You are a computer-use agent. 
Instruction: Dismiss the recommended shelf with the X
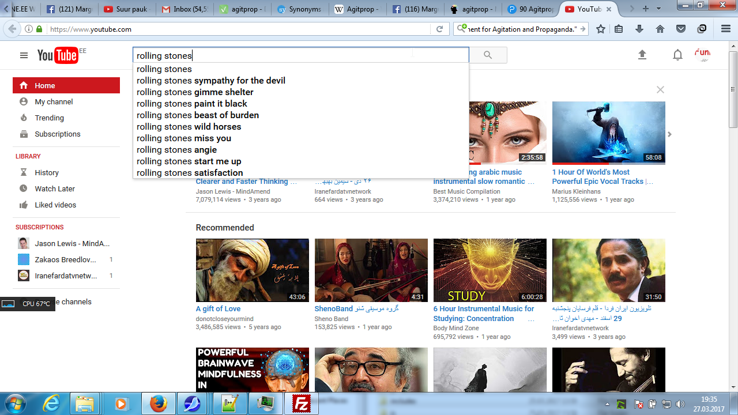click(660, 90)
